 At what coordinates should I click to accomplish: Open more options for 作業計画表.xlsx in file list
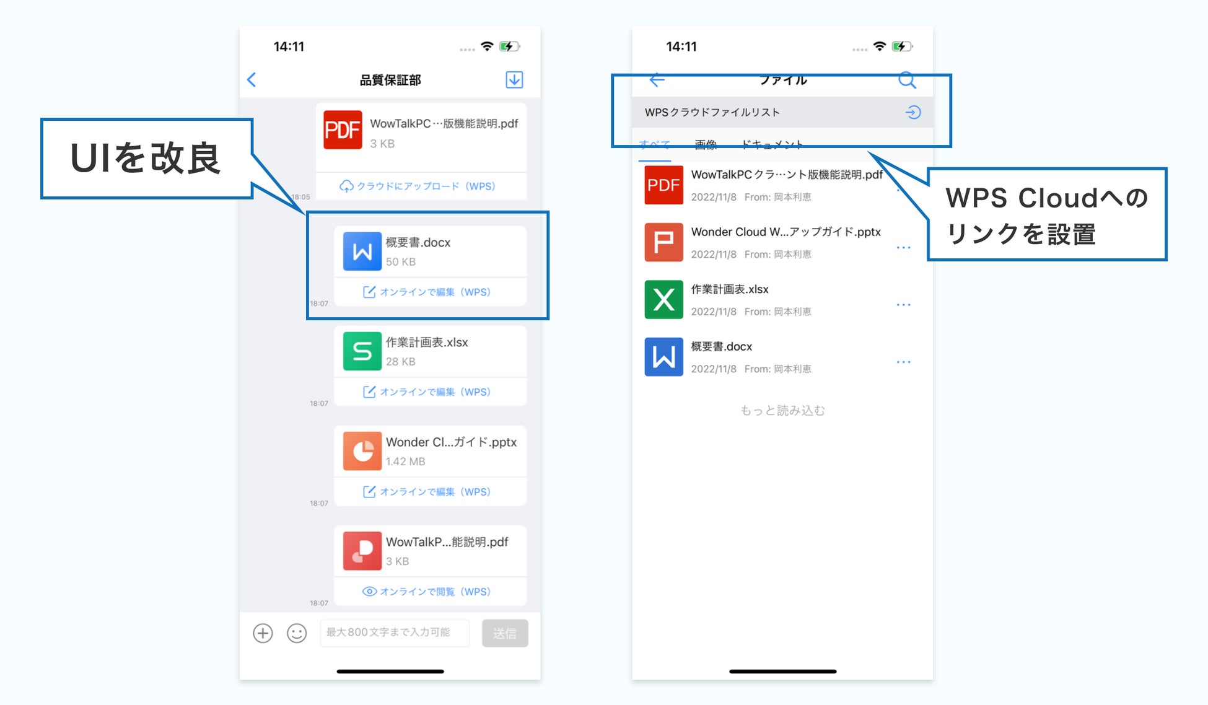pyautogui.click(x=903, y=305)
